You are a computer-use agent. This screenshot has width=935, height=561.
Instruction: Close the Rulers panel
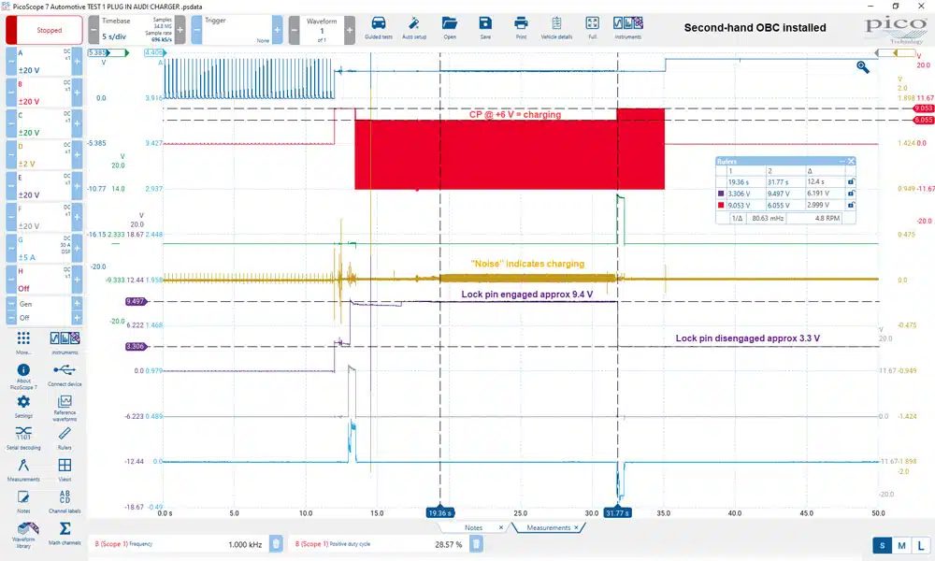click(851, 161)
